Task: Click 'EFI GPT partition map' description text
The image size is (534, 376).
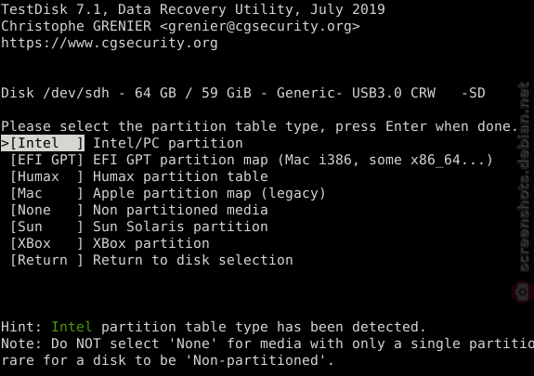Action: pyautogui.click(x=180, y=160)
